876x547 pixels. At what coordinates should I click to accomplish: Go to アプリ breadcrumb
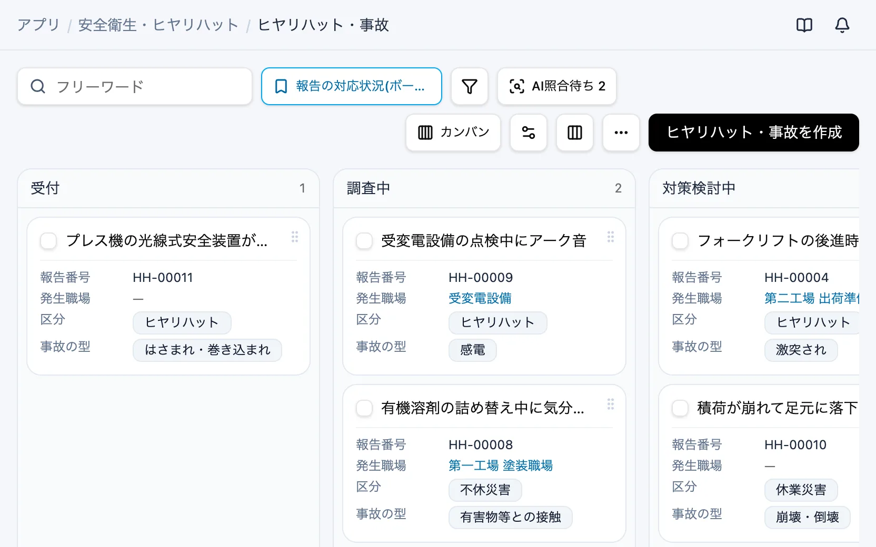pyautogui.click(x=38, y=25)
